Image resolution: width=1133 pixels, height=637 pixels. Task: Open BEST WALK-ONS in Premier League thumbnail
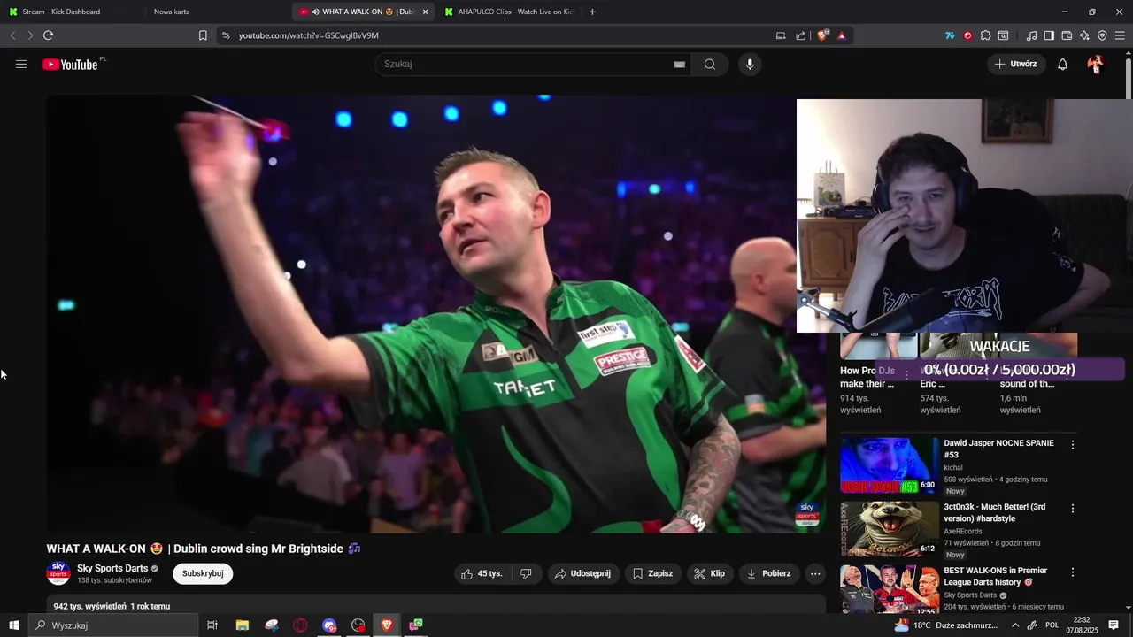click(889, 589)
